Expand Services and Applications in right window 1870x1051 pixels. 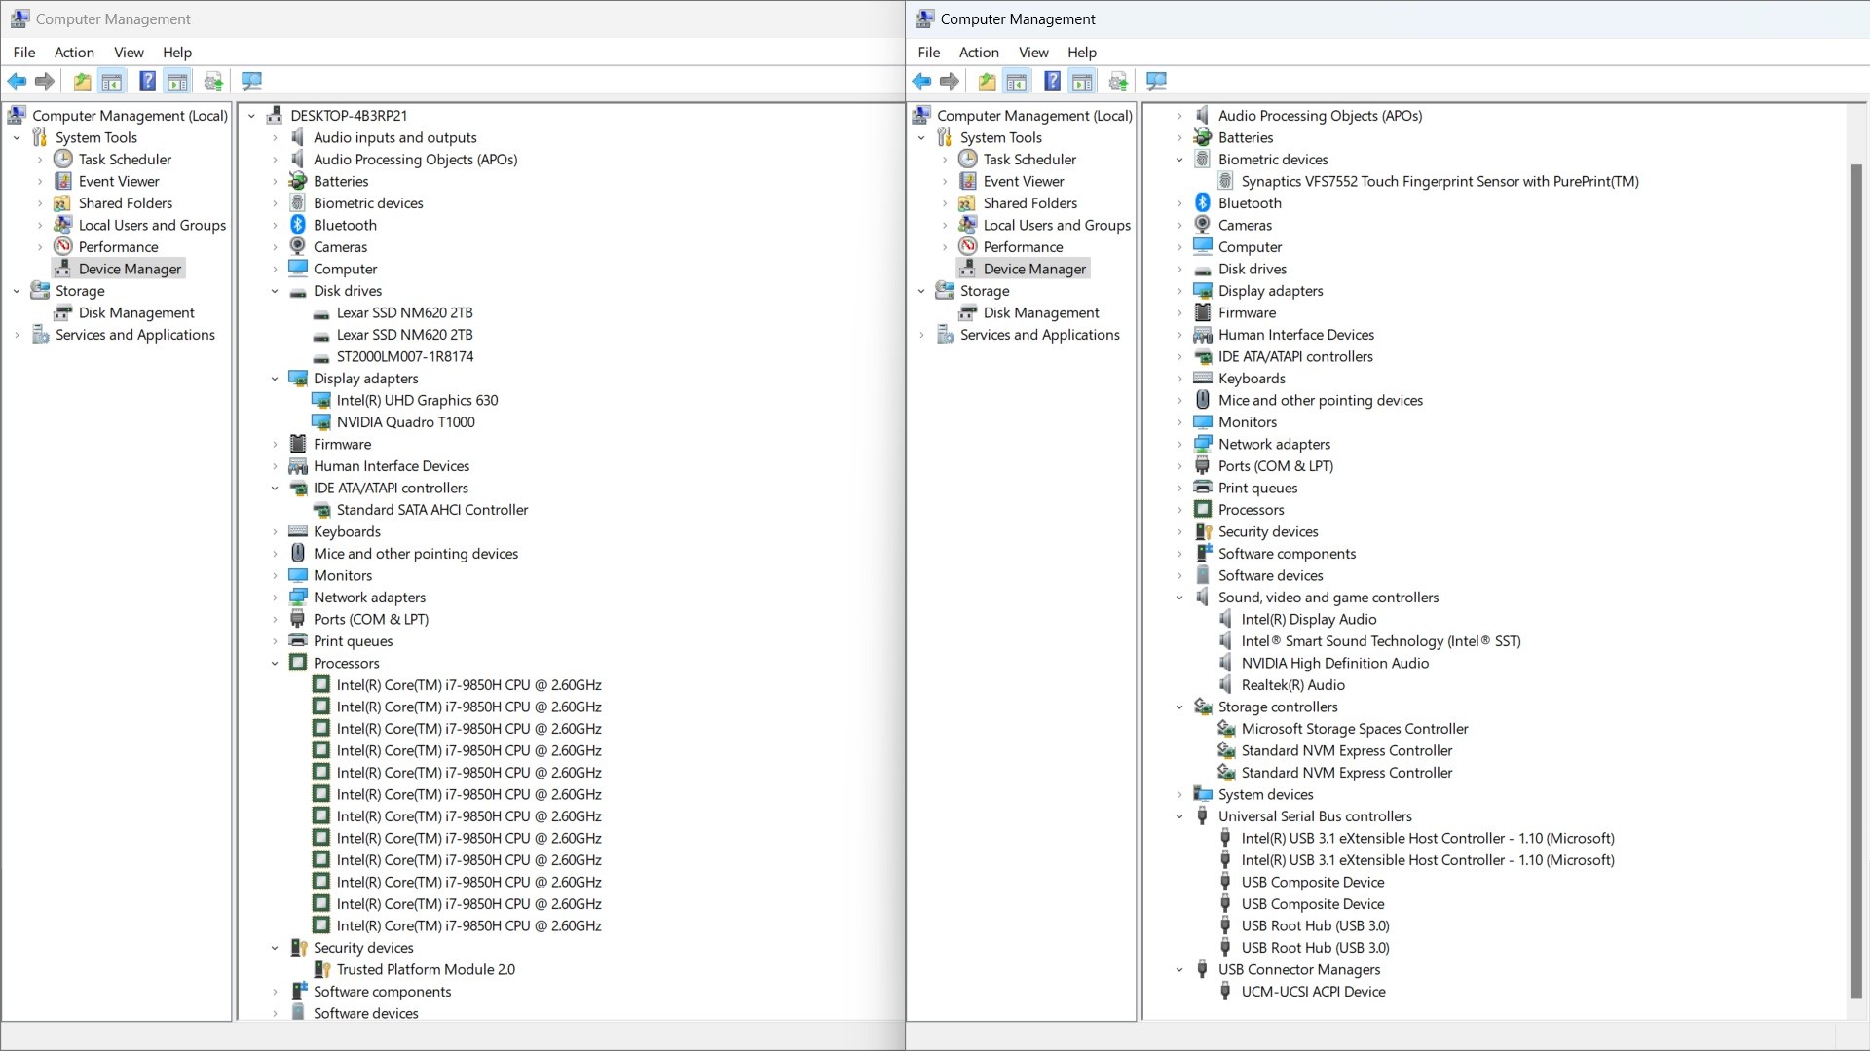(921, 335)
